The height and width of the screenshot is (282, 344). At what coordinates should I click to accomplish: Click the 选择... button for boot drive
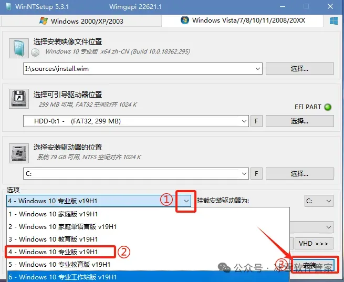300,121
